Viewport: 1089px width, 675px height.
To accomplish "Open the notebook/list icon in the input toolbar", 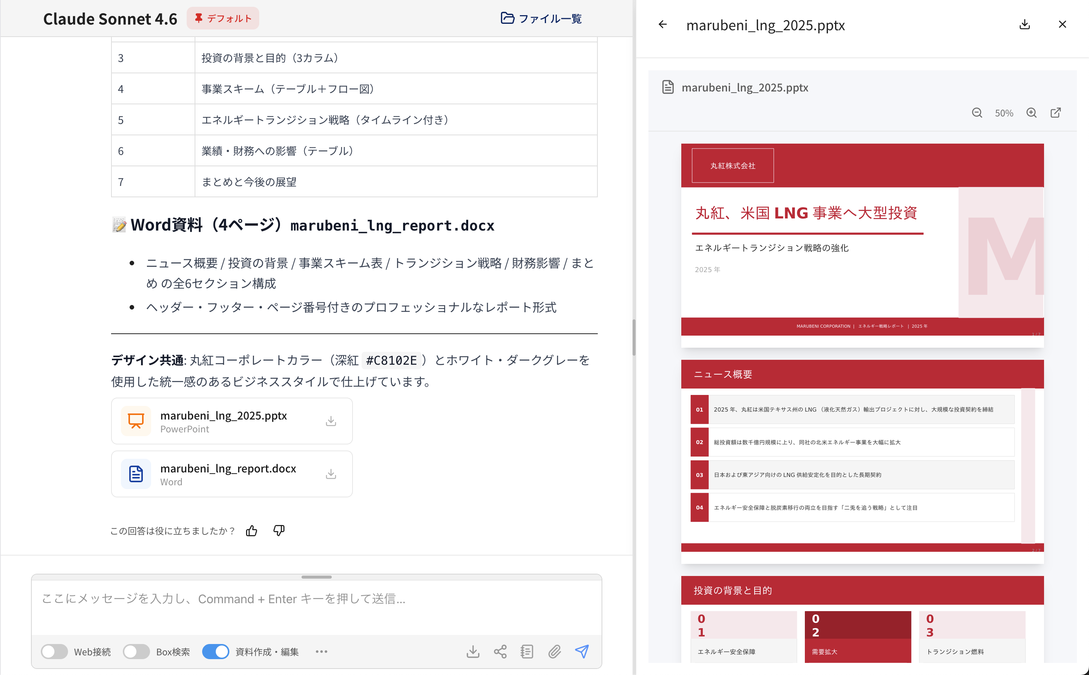I will point(527,651).
